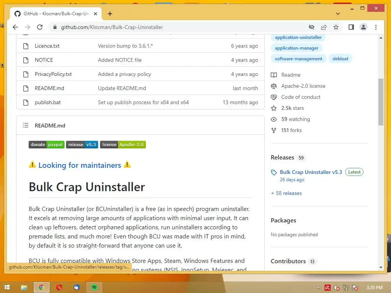Open the README outline list icon
The width and height of the screenshot is (391, 293).
coord(26,125)
